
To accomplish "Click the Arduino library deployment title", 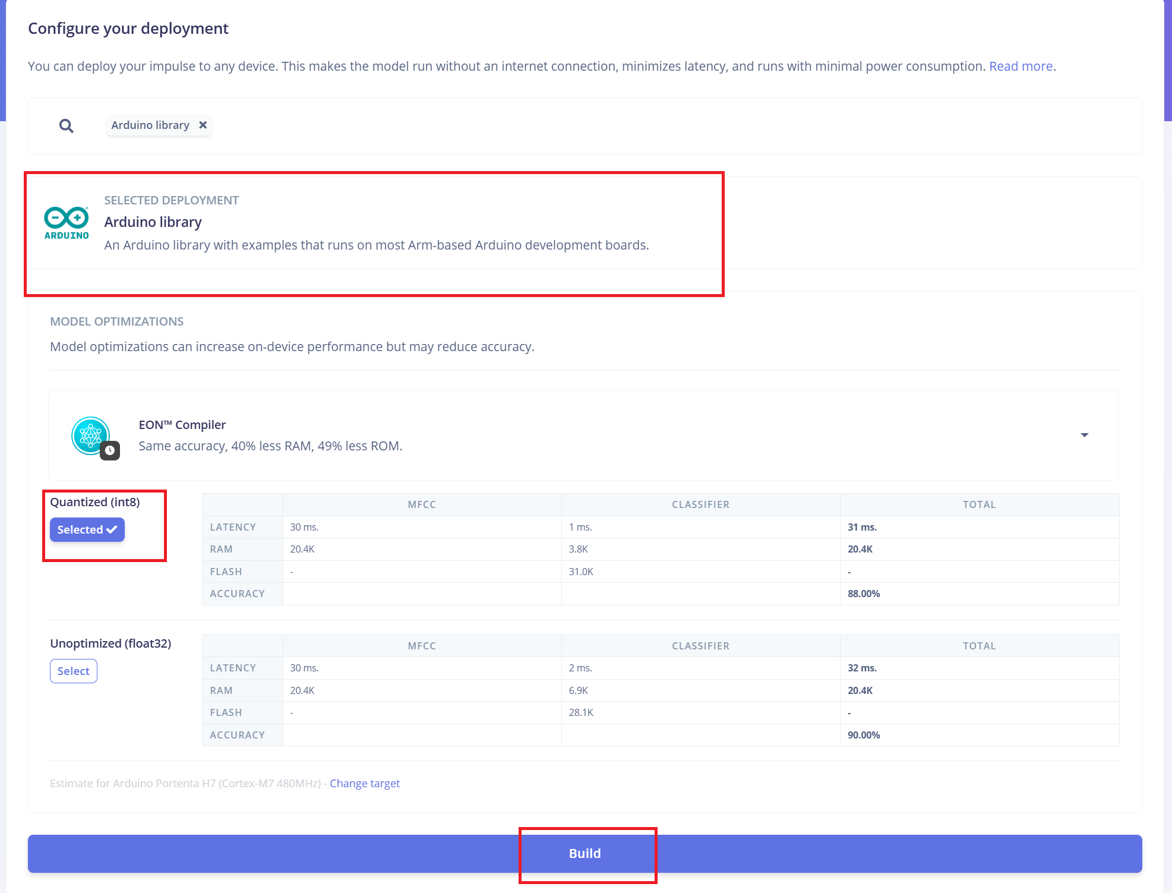I will [153, 222].
